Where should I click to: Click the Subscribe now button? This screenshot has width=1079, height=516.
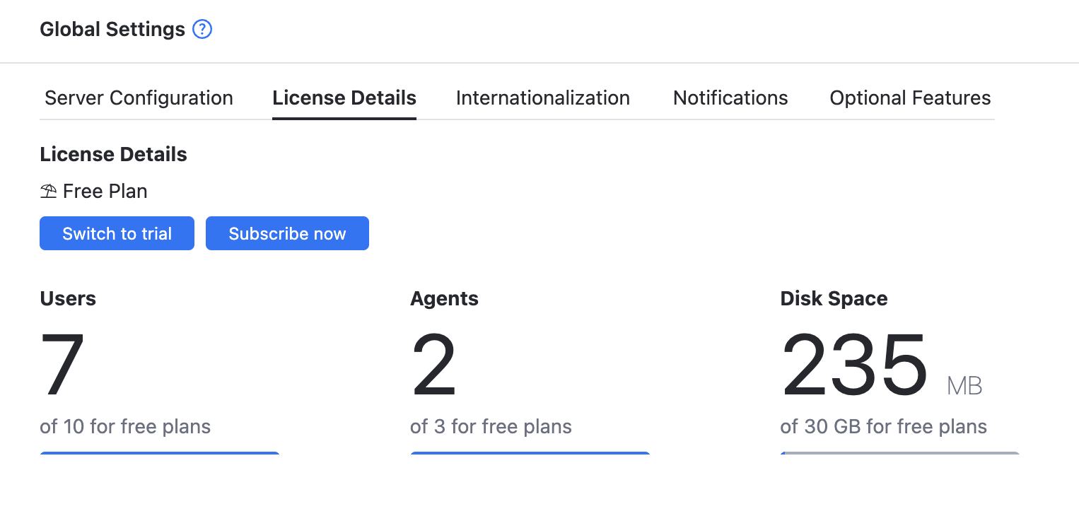click(x=287, y=233)
